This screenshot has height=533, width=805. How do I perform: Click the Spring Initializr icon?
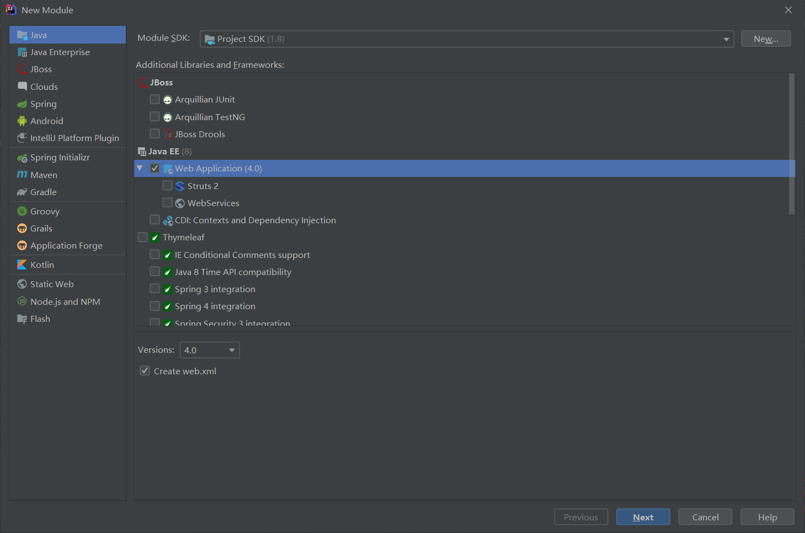(22, 158)
